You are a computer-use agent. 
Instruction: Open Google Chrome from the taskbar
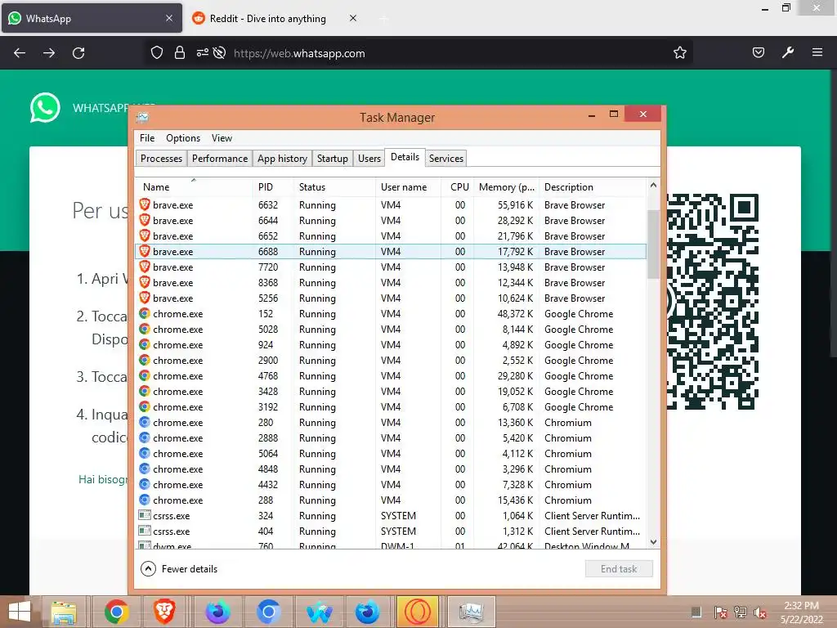(116, 612)
